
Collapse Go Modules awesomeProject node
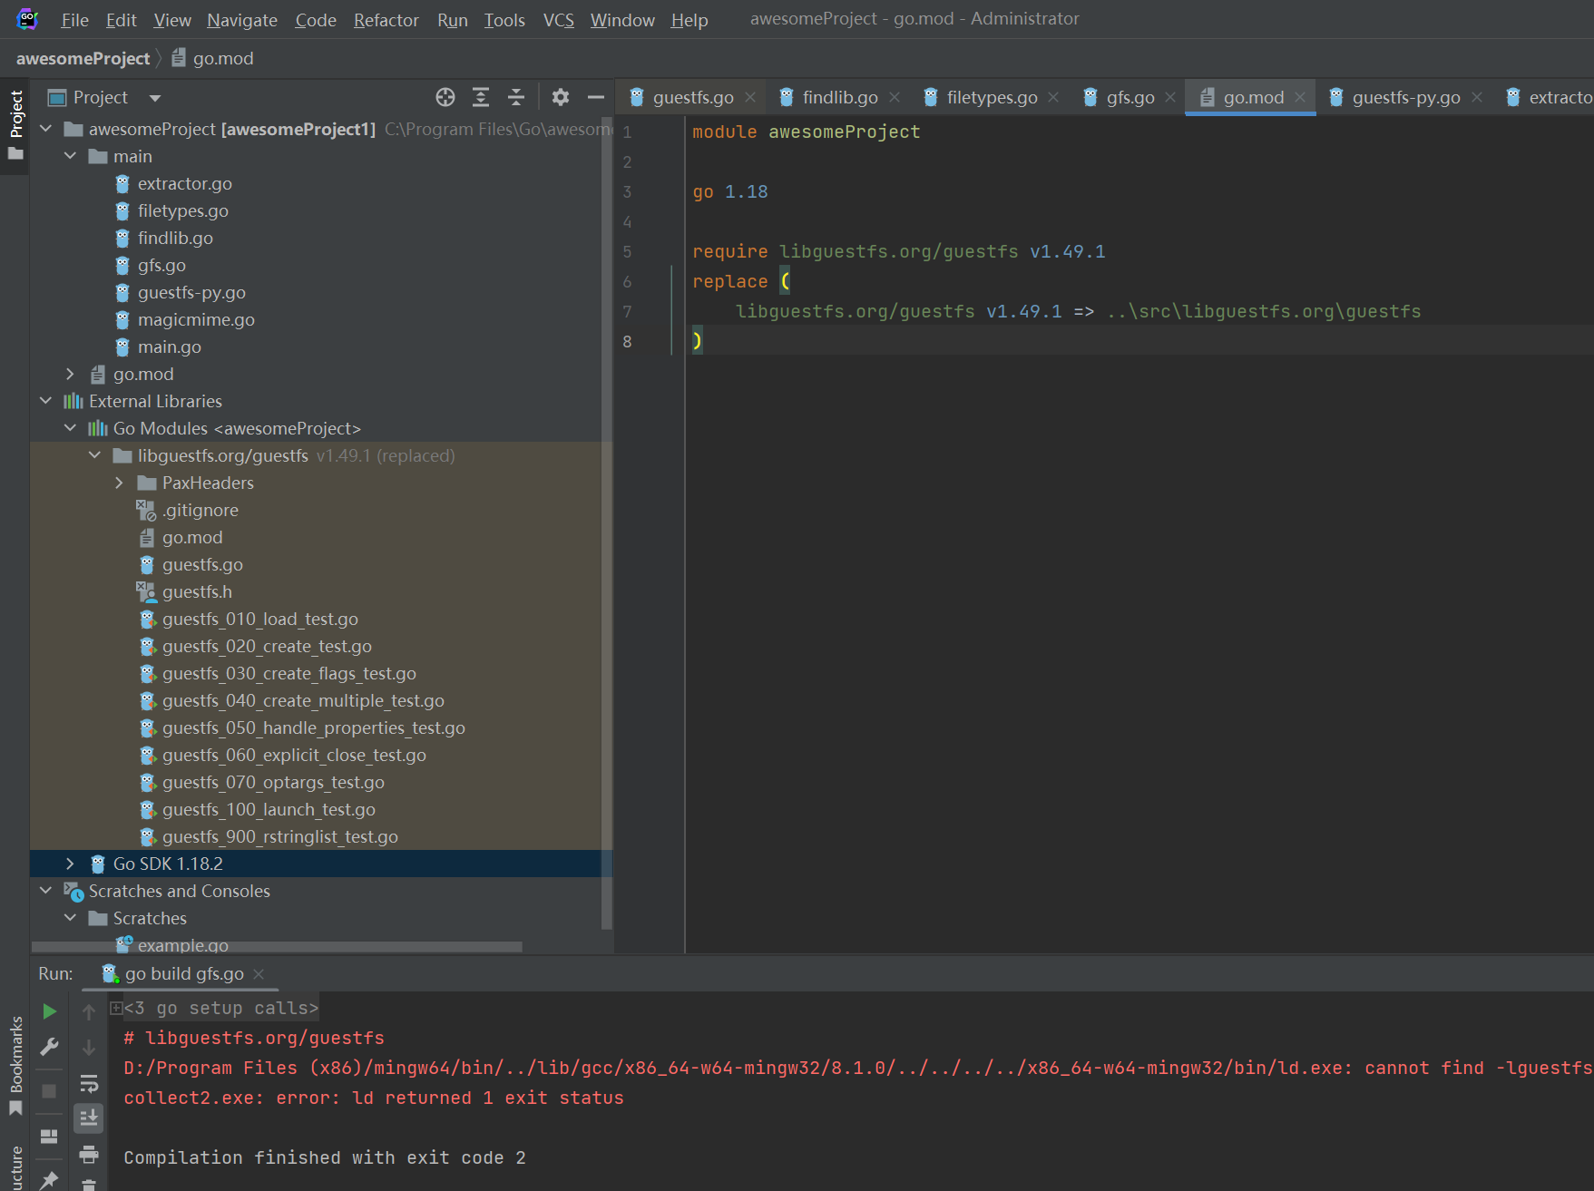[71, 428]
